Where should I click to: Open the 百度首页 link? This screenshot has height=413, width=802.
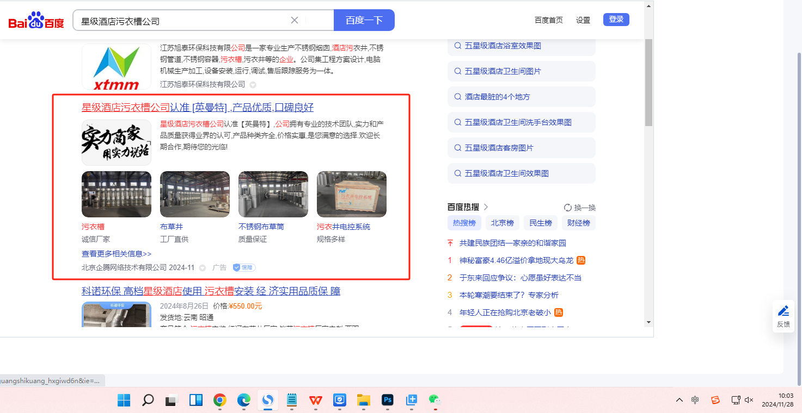pyautogui.click(x=549, y=20)
